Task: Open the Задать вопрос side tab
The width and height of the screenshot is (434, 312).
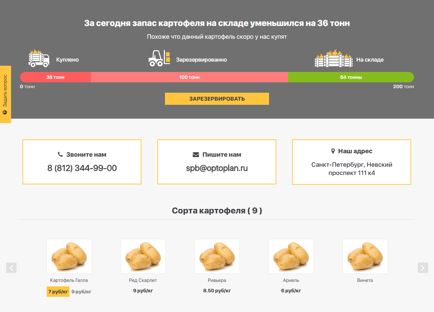Action: click(x=6, y=94)
